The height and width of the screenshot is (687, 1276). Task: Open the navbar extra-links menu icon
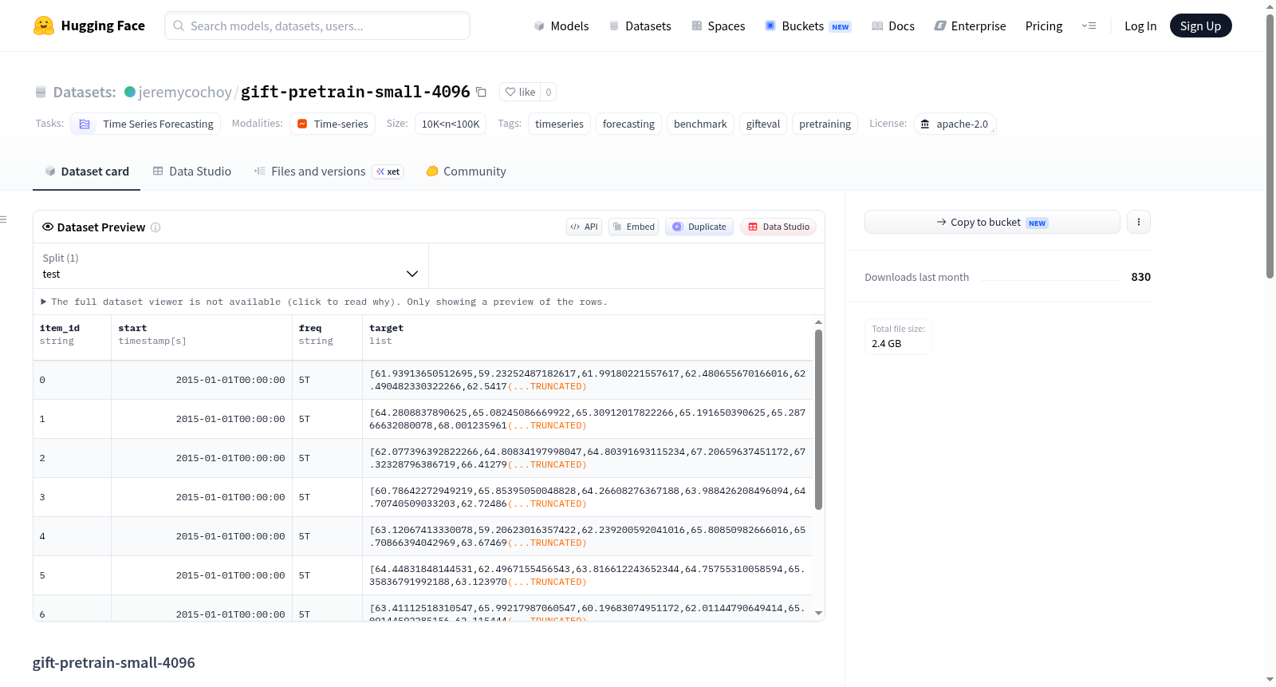point(1089,26)
